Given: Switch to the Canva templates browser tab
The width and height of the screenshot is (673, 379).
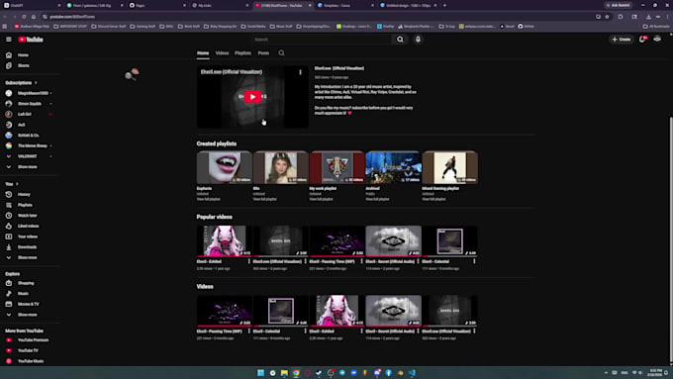Looking at the screenshot, I should pyautogui.click(x=345, y=5).
